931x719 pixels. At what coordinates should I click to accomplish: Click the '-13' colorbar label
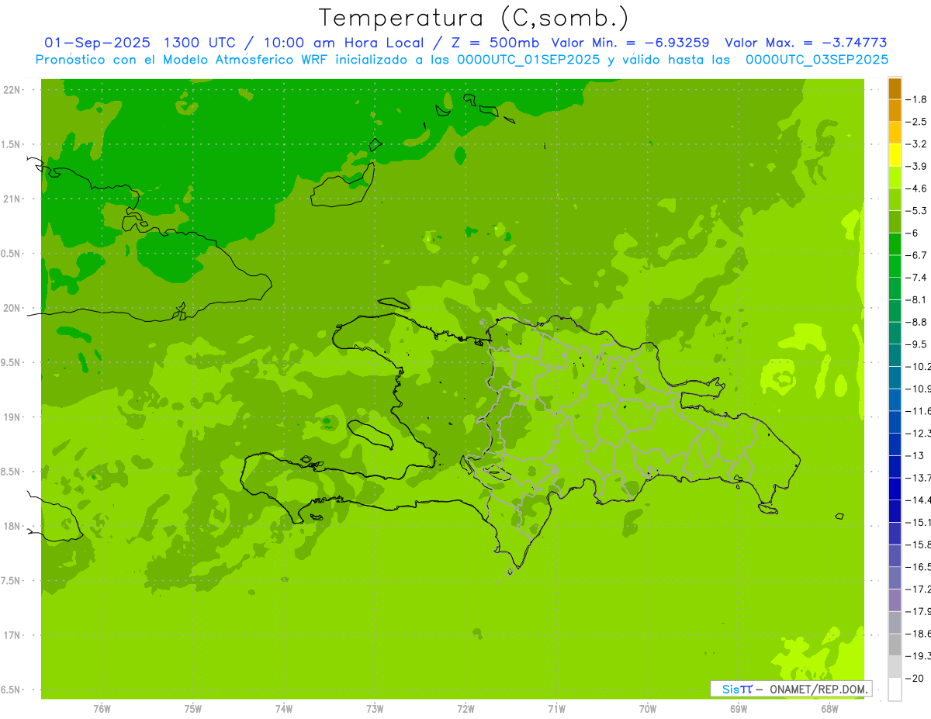point(915,455)
